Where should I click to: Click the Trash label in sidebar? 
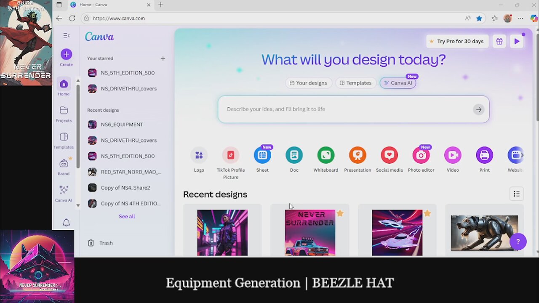pos(106,243)
